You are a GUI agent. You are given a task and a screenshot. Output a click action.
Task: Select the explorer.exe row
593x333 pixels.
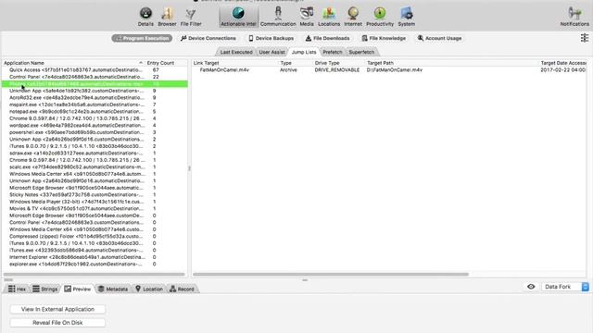pyautogui.click(x=95, y=264)
